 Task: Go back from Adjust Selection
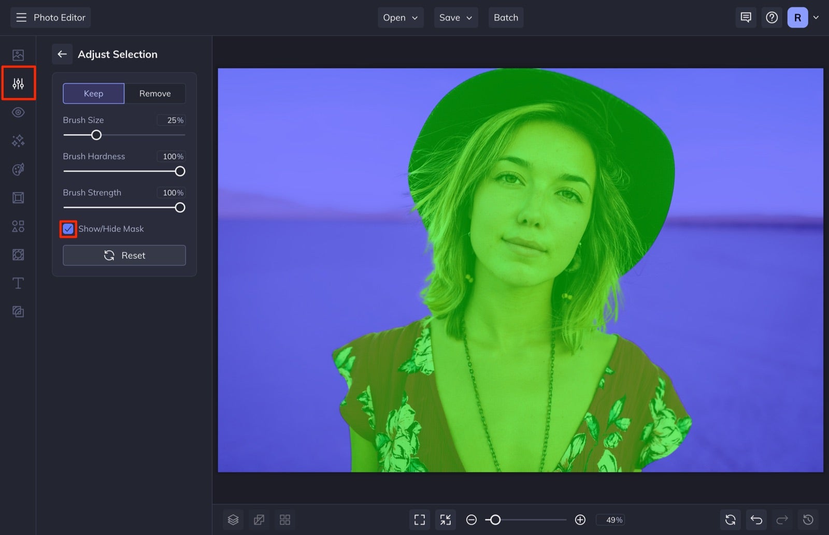pos(62,54)
